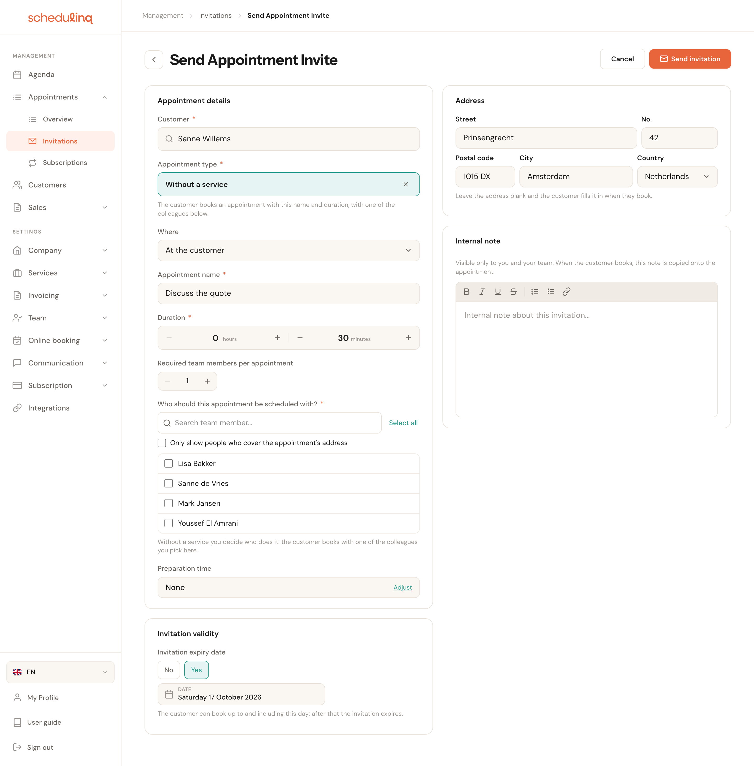Expand the Online booking section

pos(104,340)
